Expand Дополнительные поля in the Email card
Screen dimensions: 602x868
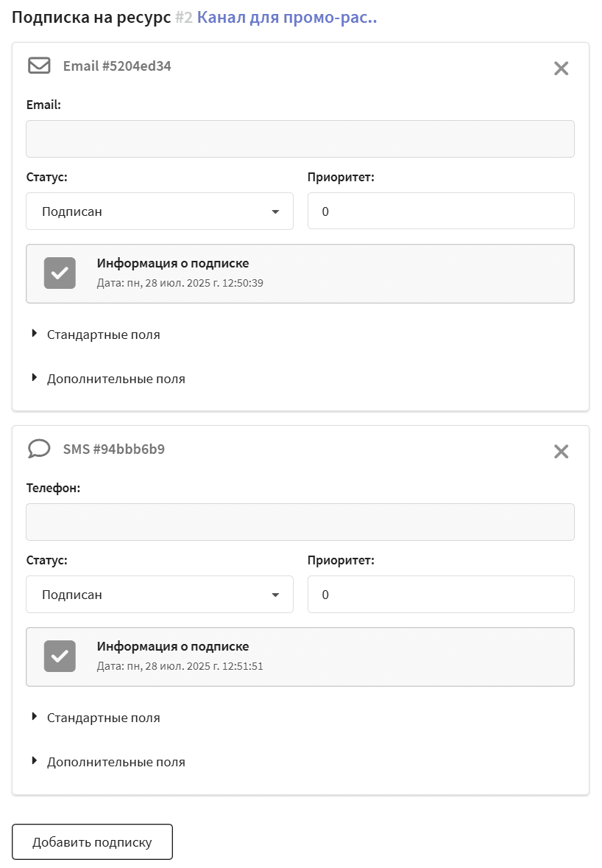coord(114,378)
